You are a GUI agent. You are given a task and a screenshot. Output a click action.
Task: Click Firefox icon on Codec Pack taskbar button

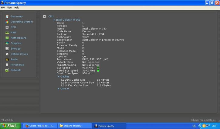click(27, 126)
